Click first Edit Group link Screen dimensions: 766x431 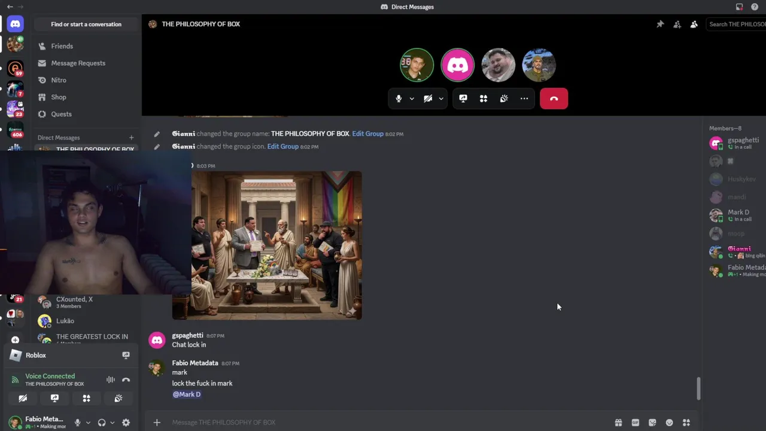(x=367, y=133)
